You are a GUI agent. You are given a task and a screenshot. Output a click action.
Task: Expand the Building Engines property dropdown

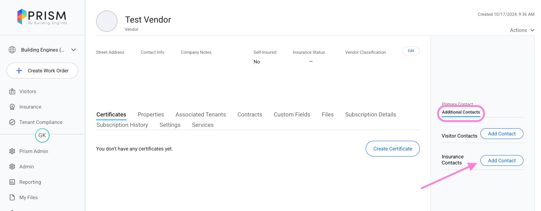pyautogui.click(x=73, y=50)
